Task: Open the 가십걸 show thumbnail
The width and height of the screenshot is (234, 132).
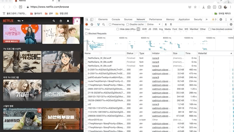Action: click(x=22, y=90)
